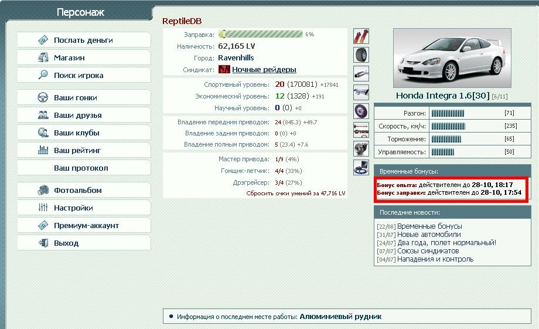
Task: Open the tire part icon
Action: click(361, 55)
